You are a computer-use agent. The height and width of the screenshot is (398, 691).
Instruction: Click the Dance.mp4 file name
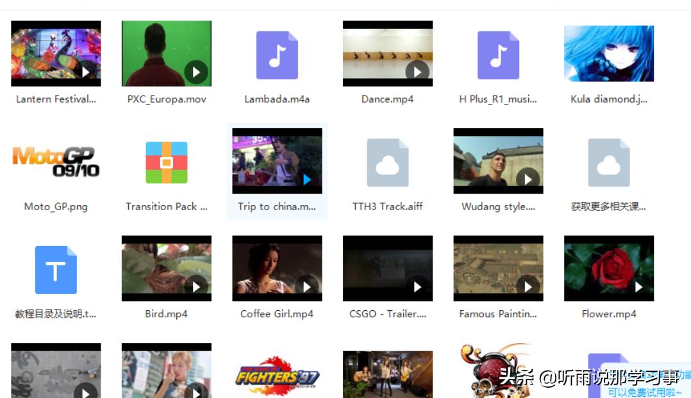coord(387,99)
